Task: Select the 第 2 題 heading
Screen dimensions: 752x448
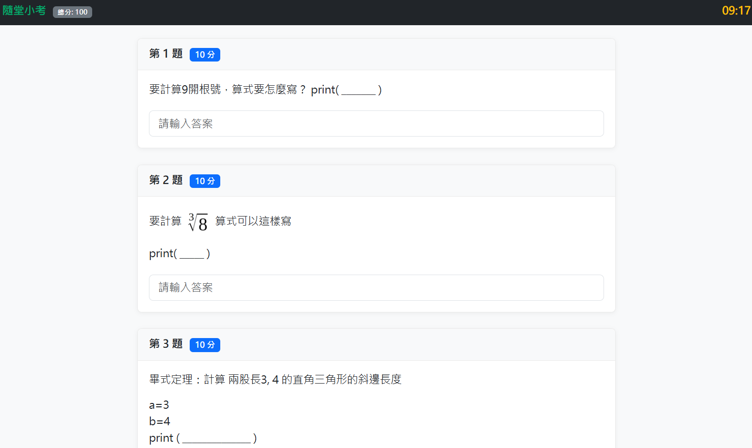Action: point(166,180)
